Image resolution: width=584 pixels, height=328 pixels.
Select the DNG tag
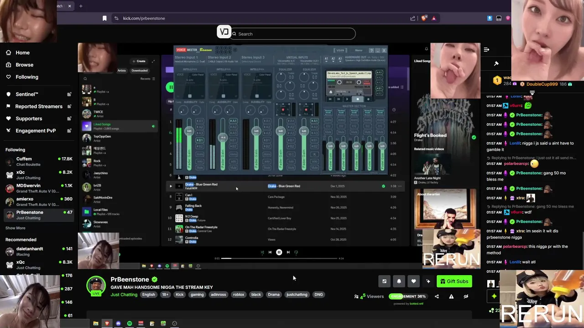pyautogui.click(x=318, y=294)
